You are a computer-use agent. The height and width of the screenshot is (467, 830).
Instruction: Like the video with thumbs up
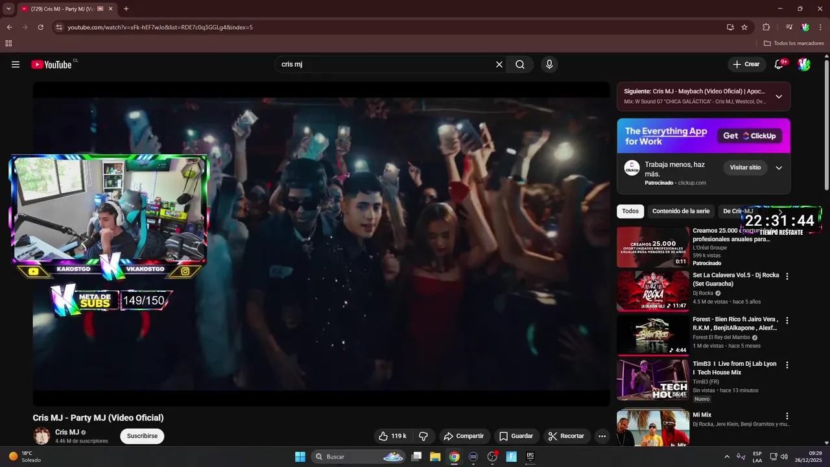(393, 436)
